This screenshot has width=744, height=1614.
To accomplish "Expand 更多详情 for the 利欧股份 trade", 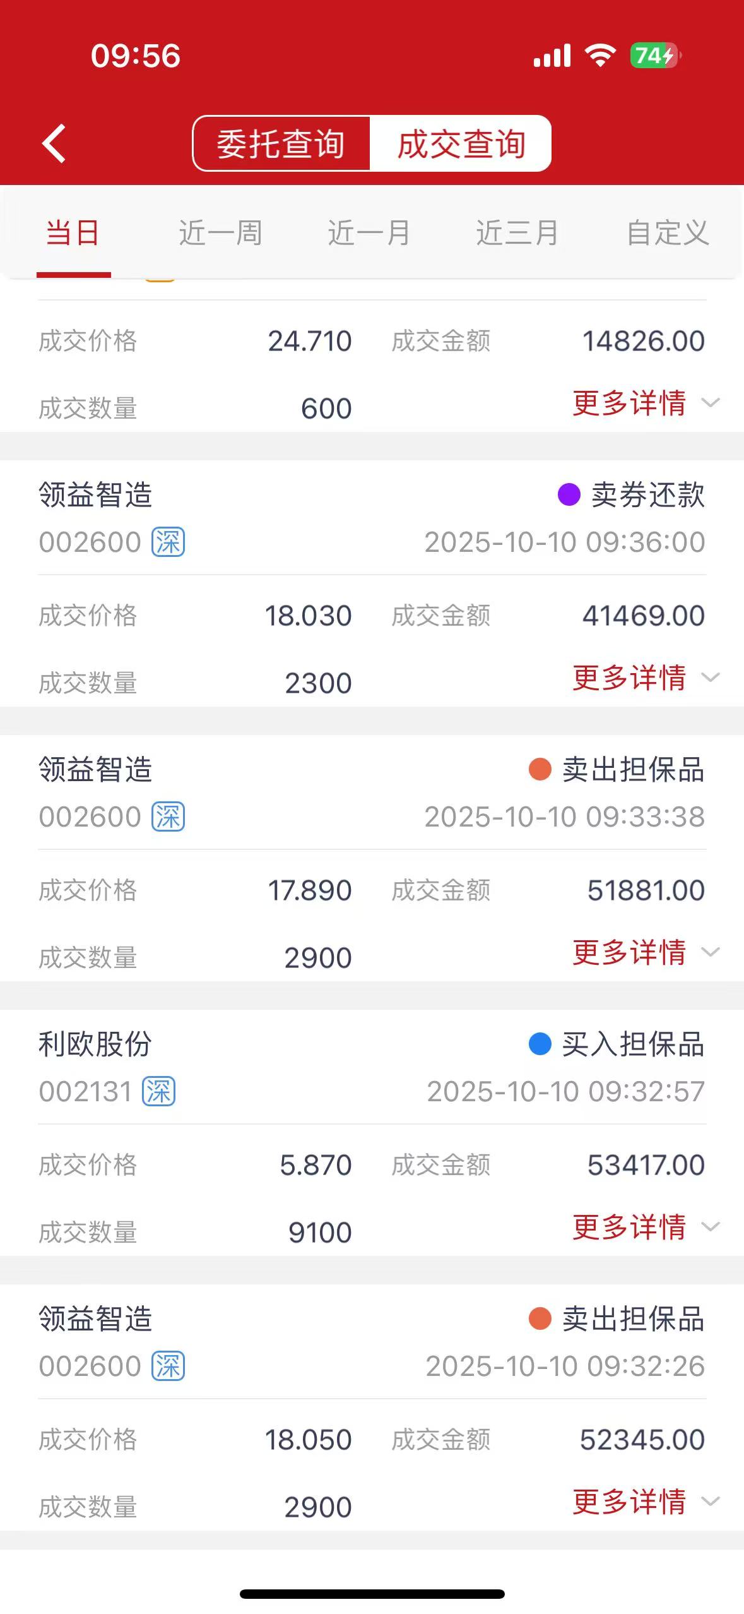I will [645, 1227].
